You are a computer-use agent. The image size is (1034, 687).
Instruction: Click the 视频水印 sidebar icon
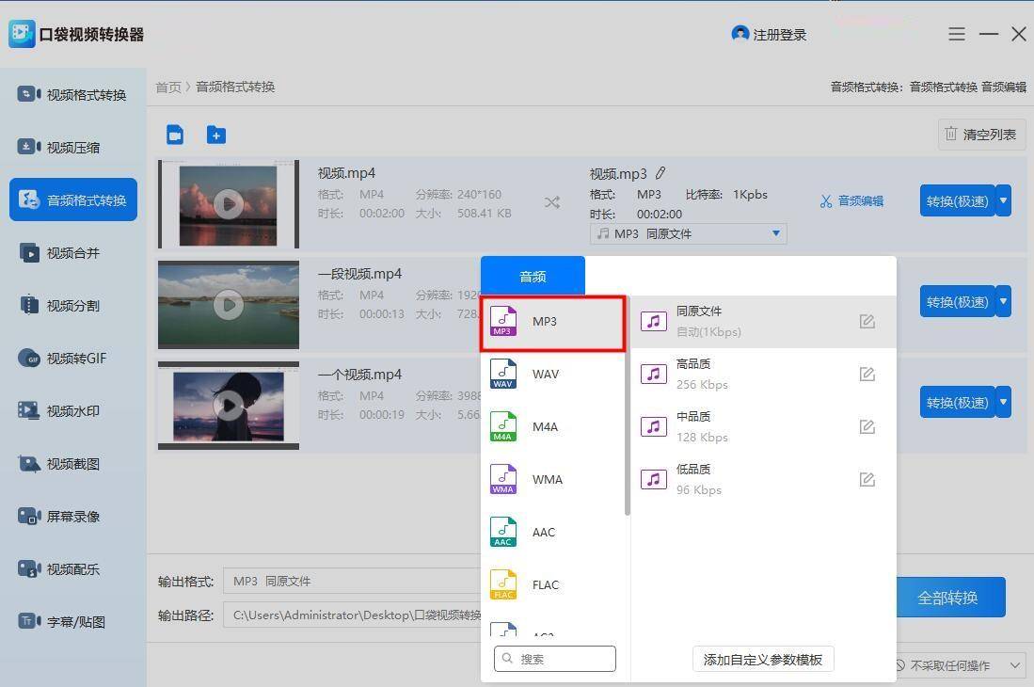pos(29,410)
